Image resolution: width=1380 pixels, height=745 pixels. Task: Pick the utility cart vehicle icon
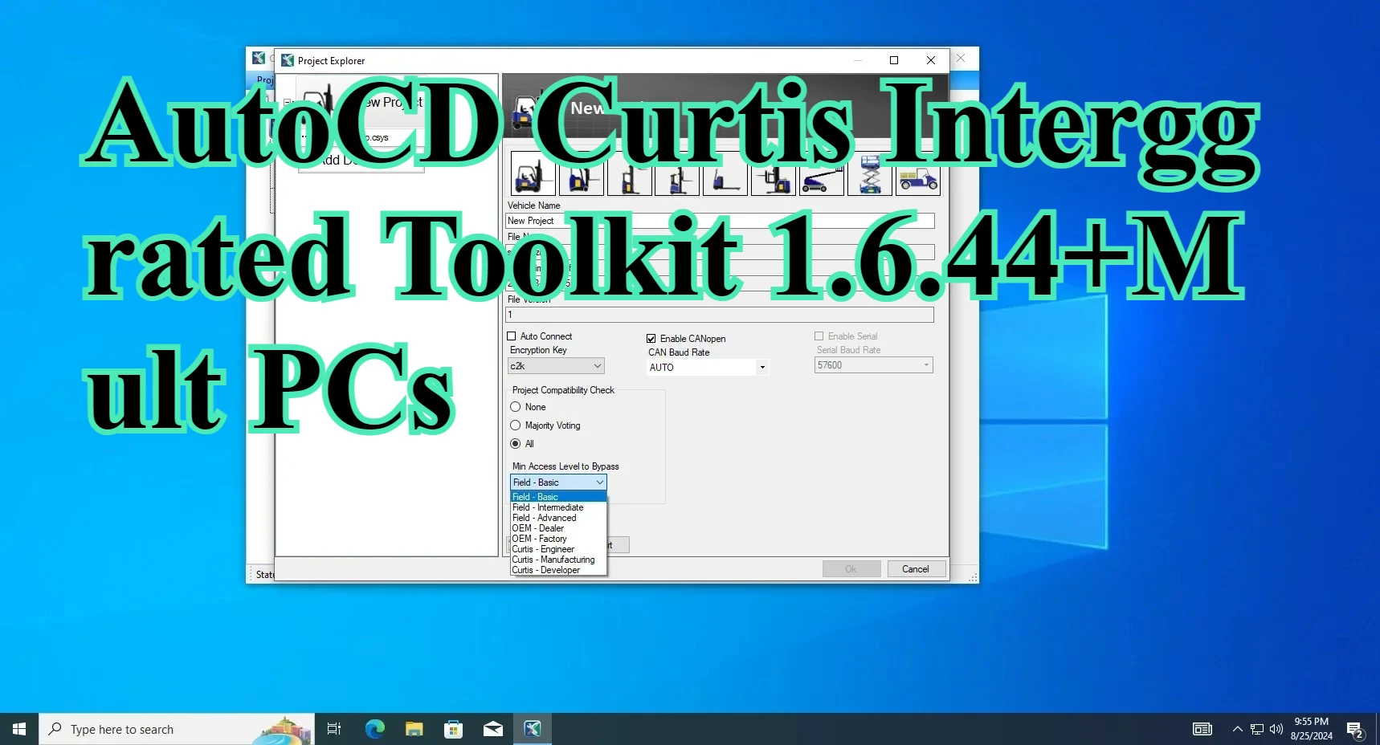[x=917, y=178]
